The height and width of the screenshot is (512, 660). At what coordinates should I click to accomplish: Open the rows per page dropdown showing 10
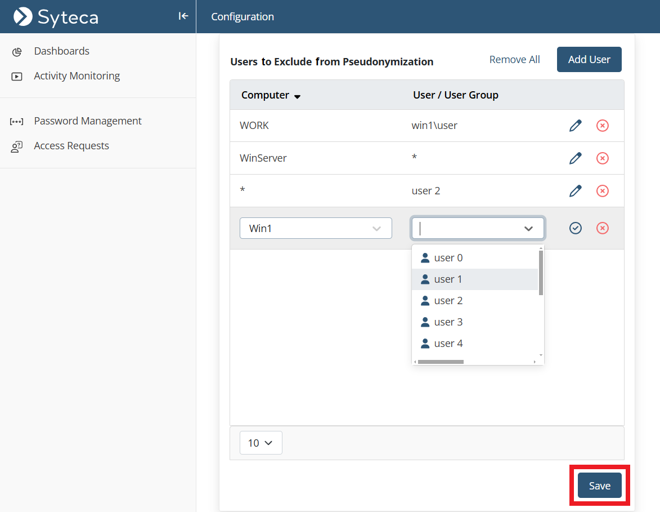pyautogui.click(x=261, y=443)
